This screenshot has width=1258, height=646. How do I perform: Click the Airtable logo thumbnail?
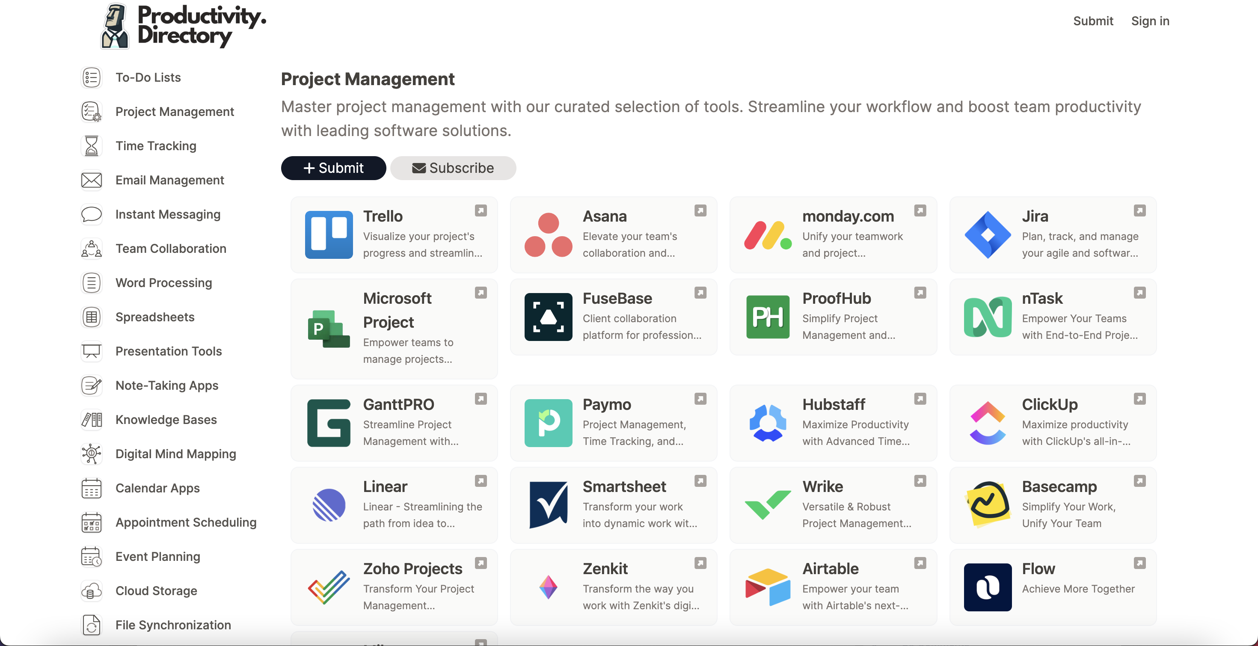[x=768, y=587]
